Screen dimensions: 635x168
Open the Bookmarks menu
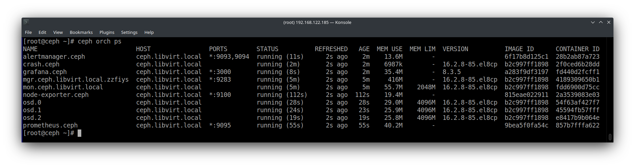[81, 32]
